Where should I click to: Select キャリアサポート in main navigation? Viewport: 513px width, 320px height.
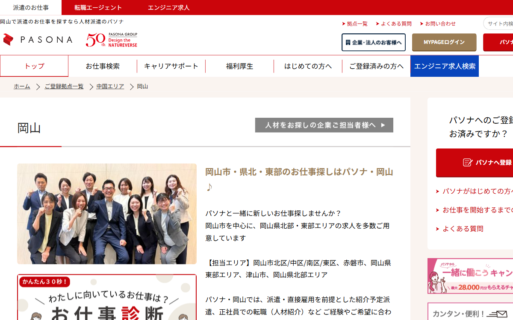tap(171, 66)
